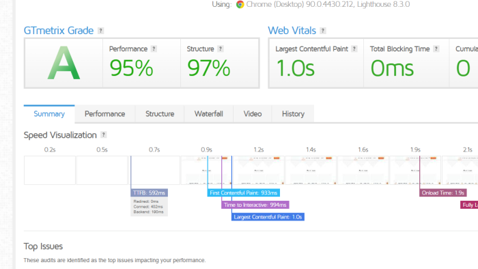This screenshot has width=478, height=269.
Task: Open the Total Blocking Time help icon
Action: pos(436,48)
